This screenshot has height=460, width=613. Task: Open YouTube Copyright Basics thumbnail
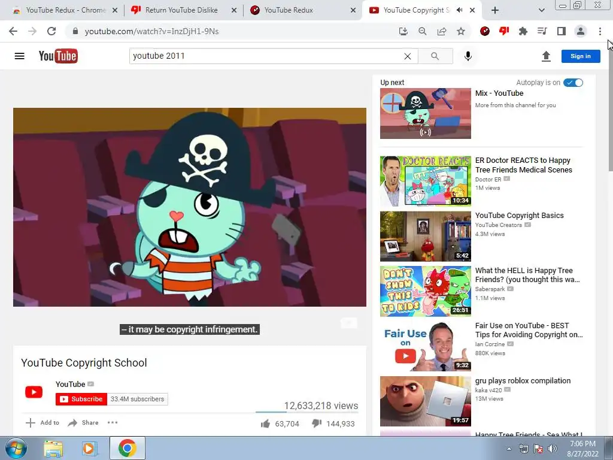tap(426, 236)
